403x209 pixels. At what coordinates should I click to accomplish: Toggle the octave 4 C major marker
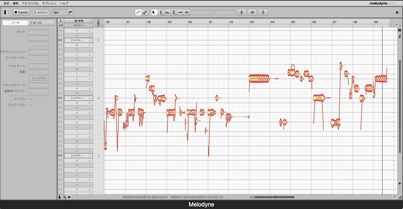point(60,98)
